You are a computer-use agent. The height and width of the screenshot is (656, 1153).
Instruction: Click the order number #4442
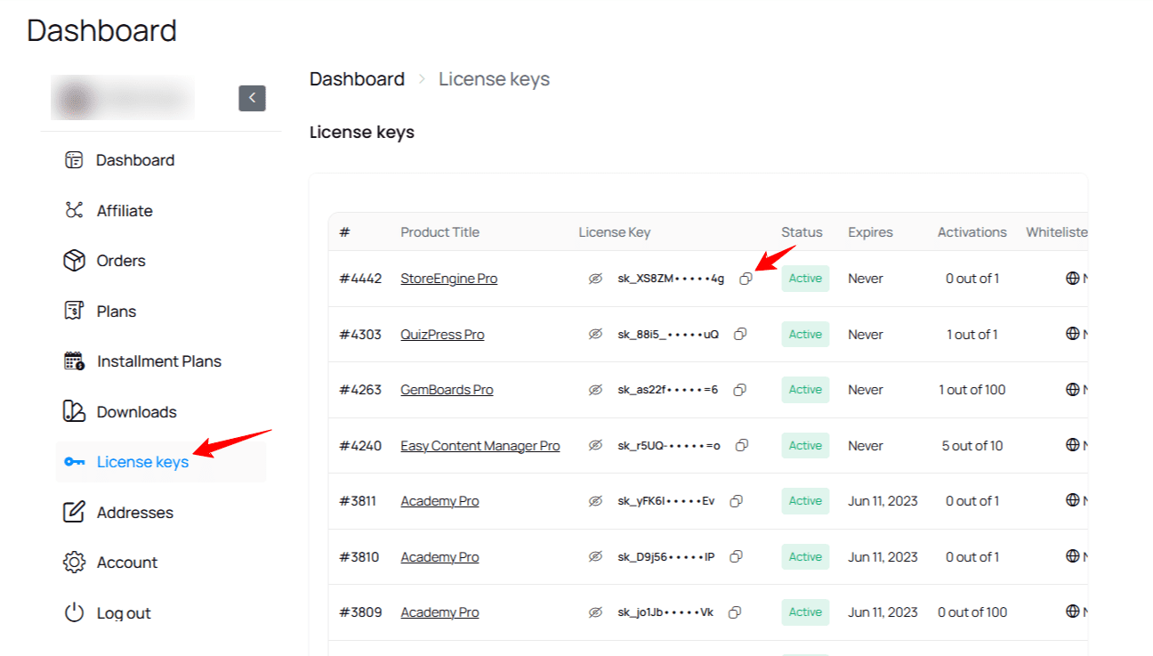(360, 279)
